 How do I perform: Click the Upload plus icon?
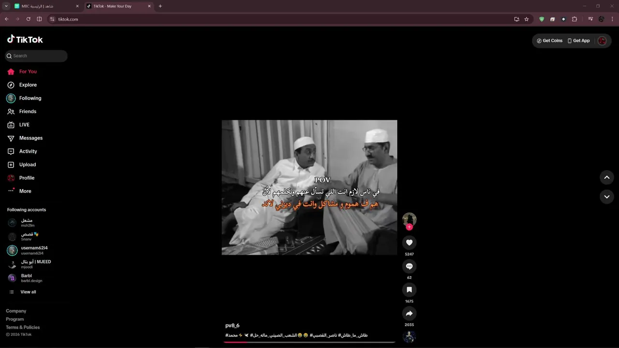point(11,164)
